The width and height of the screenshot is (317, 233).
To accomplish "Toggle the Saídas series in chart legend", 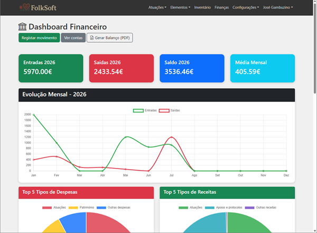I will tap(170, 110).
